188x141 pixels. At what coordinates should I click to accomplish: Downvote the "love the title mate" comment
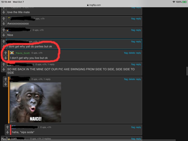tap(3, 12)
